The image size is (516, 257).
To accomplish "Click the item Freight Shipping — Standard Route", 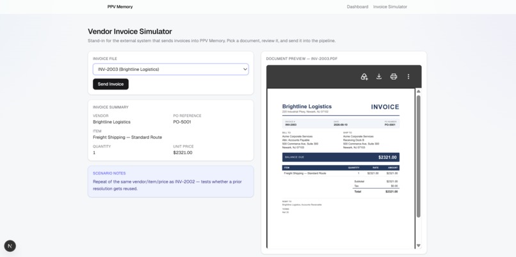I will [127, 137].
